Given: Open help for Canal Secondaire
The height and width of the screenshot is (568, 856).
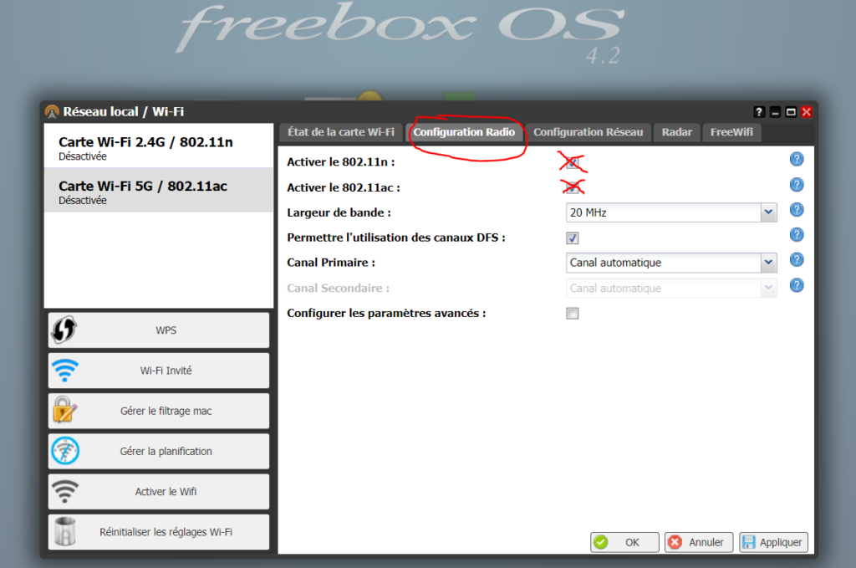Looking at the screenshot, I should (x=797, y=285).
